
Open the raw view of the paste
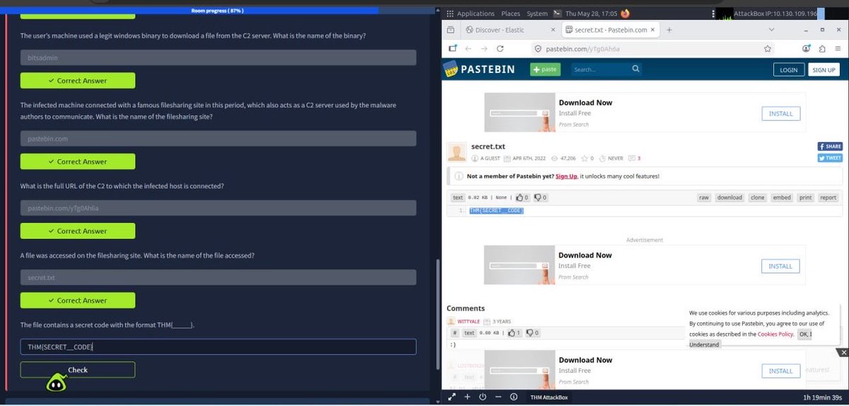704,197
